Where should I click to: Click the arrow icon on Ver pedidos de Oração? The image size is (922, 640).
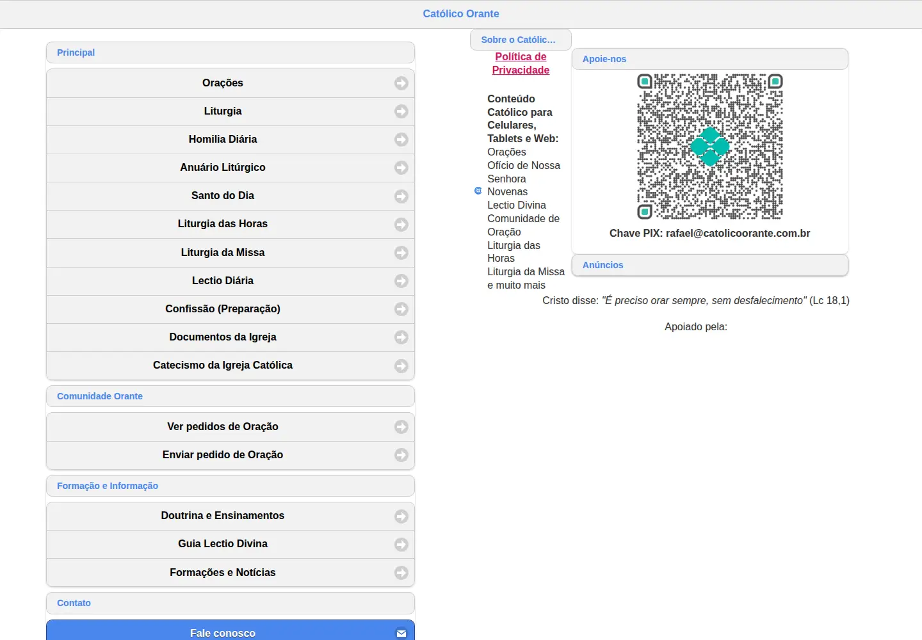[401, 427]
